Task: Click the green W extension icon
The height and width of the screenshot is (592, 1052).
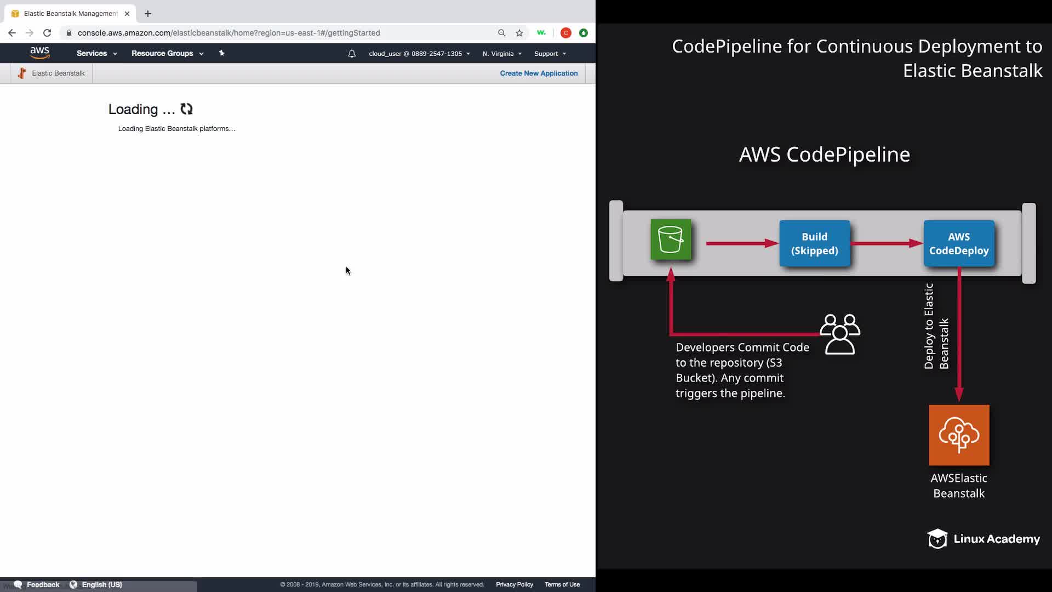Action: (x=541, y=33)
